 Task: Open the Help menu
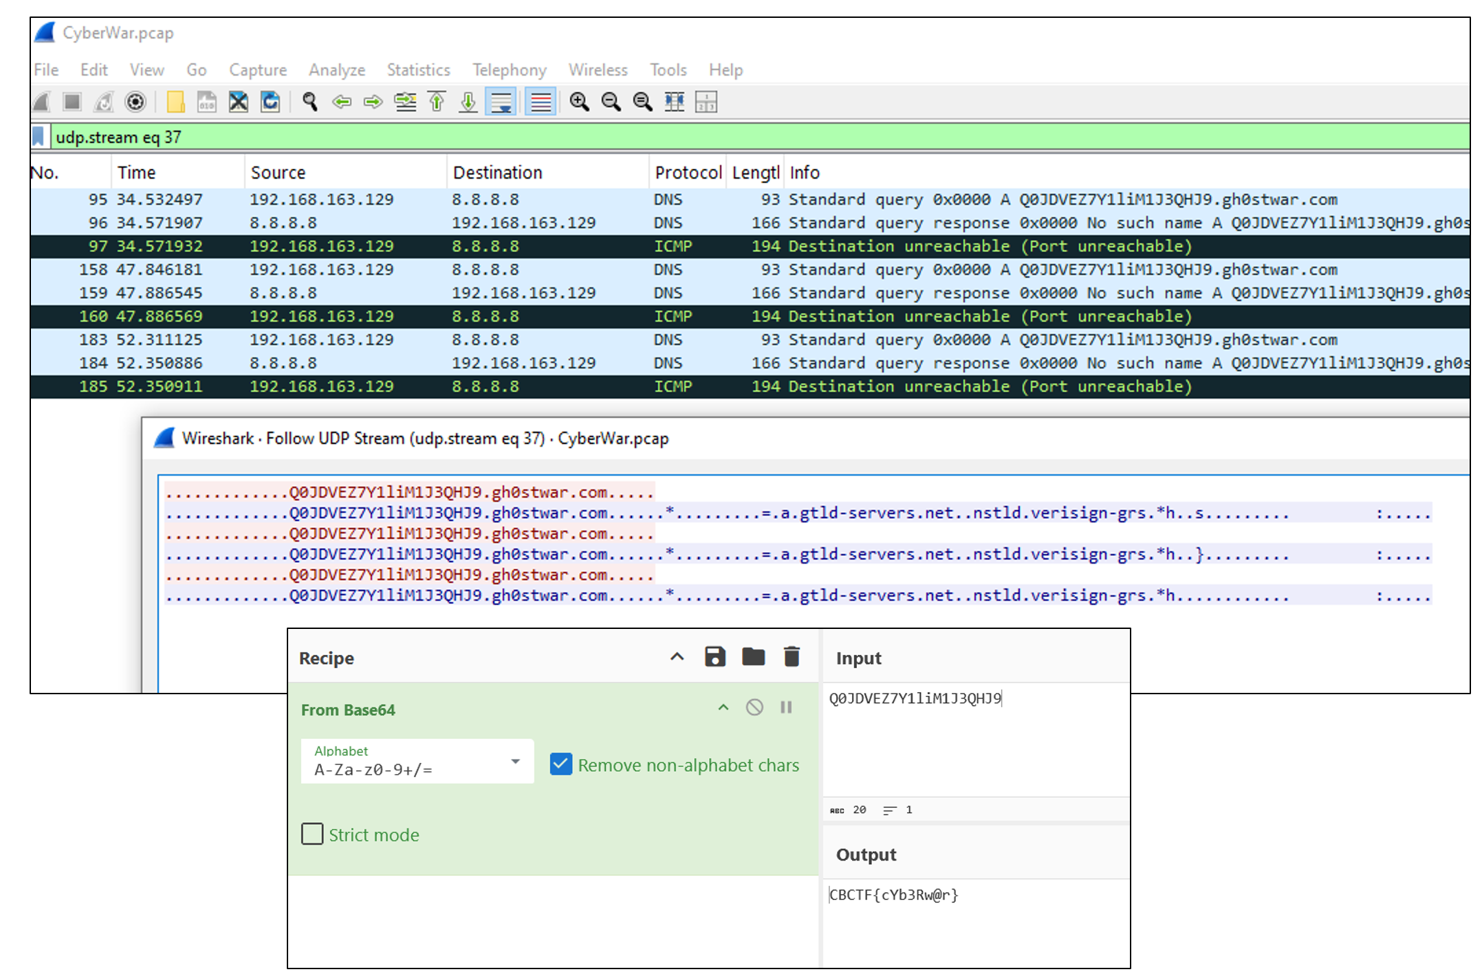[726, 70]
